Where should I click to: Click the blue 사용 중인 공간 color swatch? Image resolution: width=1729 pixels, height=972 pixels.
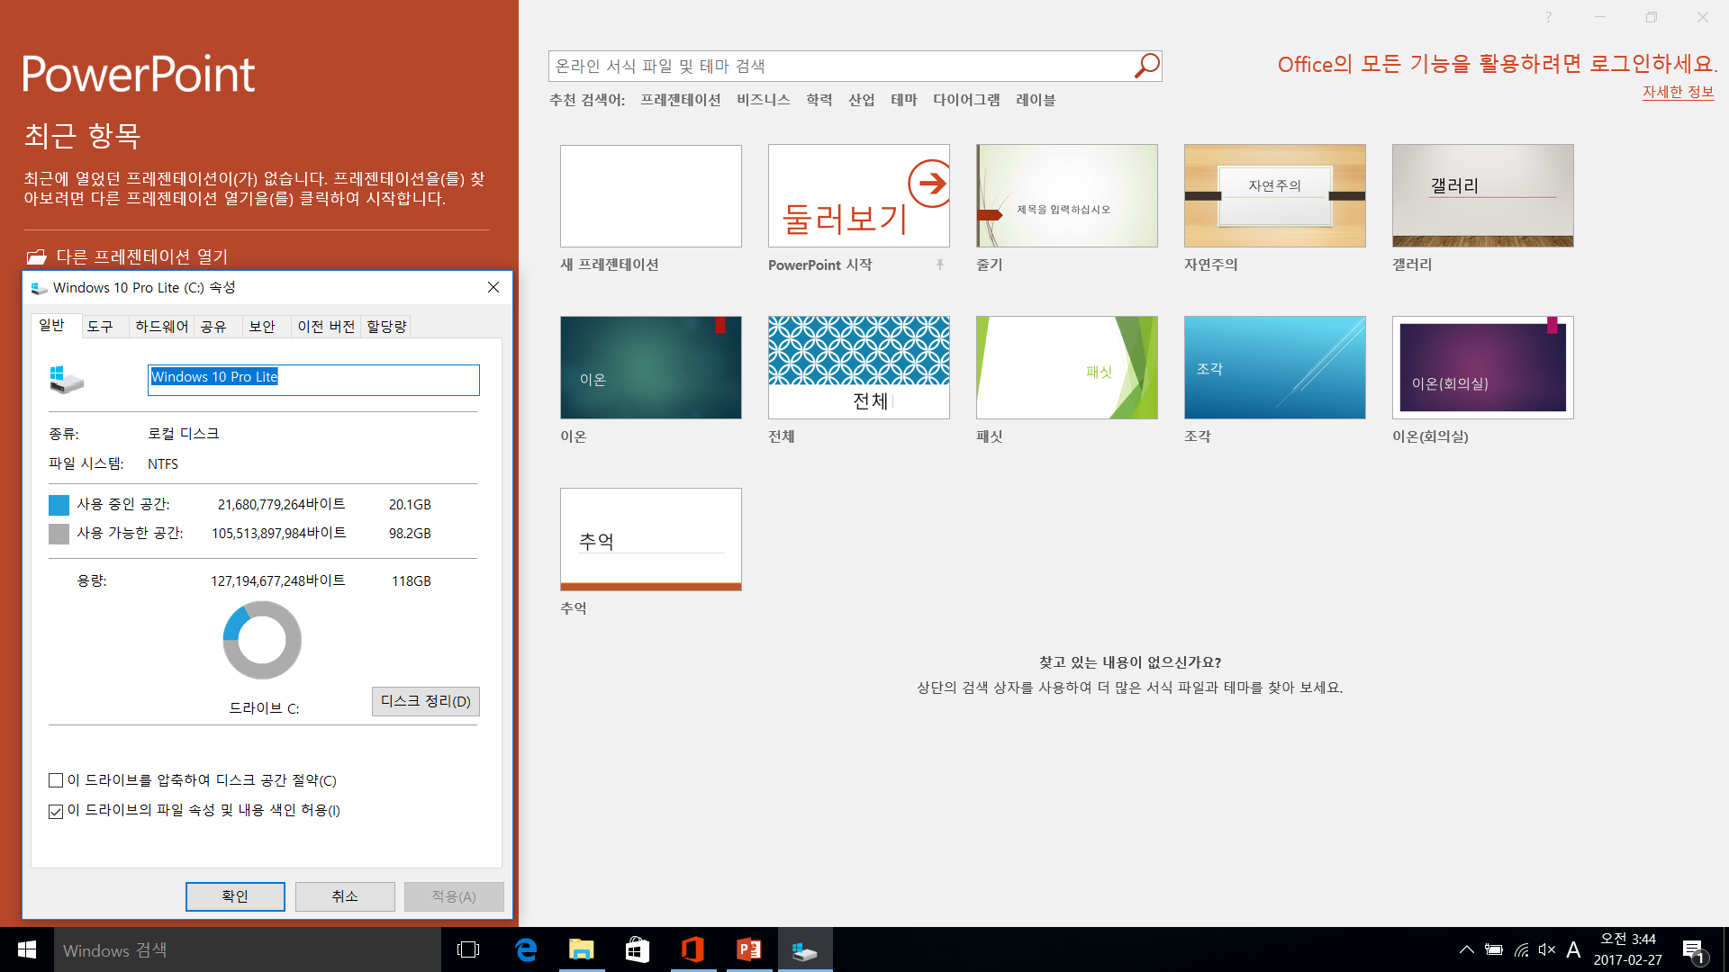(59, 505)
